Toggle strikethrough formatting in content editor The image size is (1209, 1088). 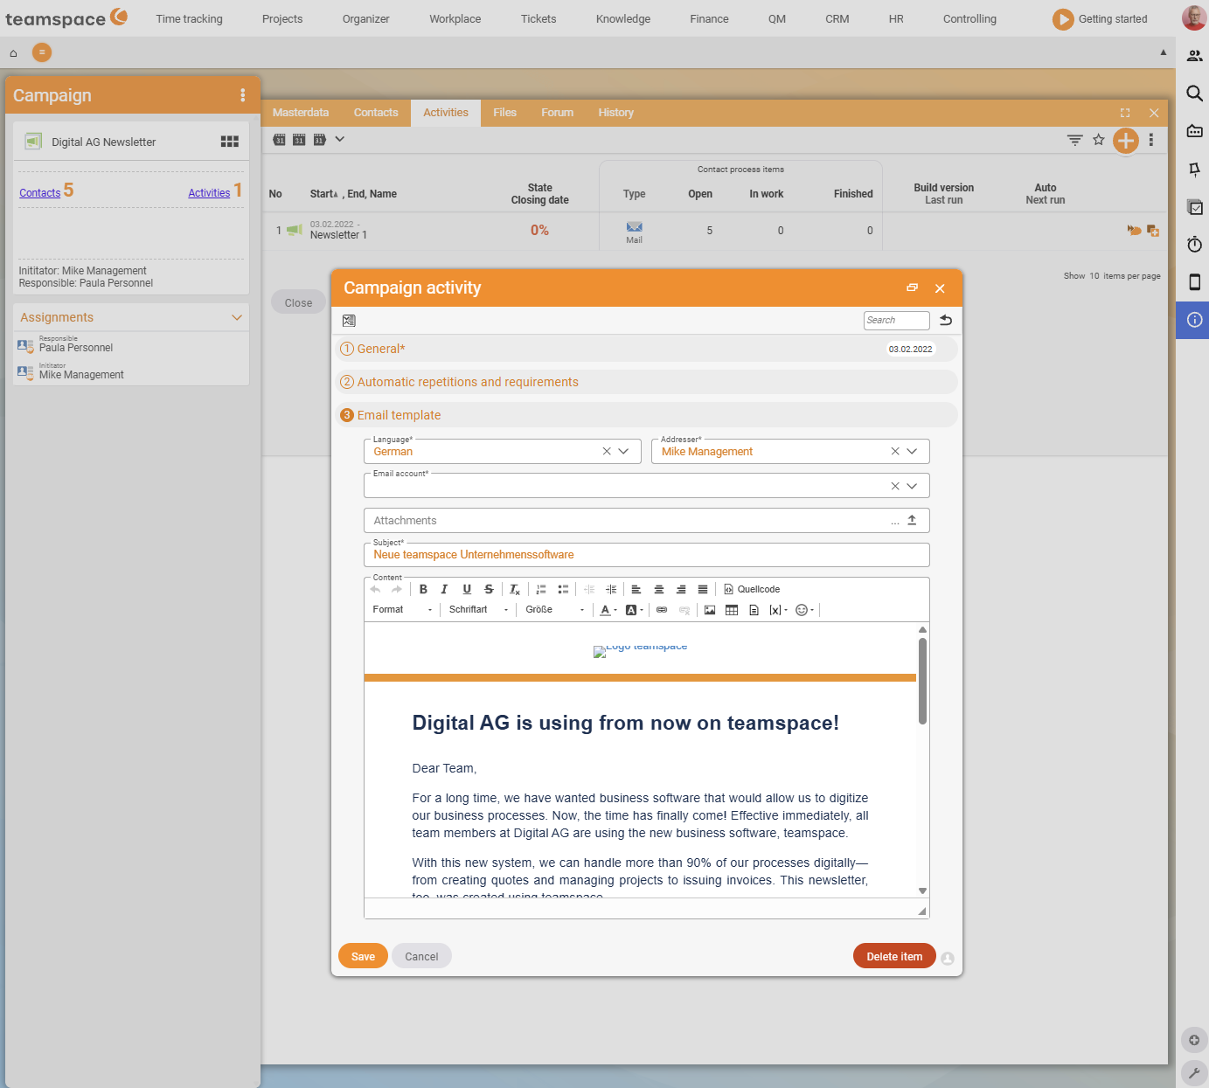[x=489, y=589]
